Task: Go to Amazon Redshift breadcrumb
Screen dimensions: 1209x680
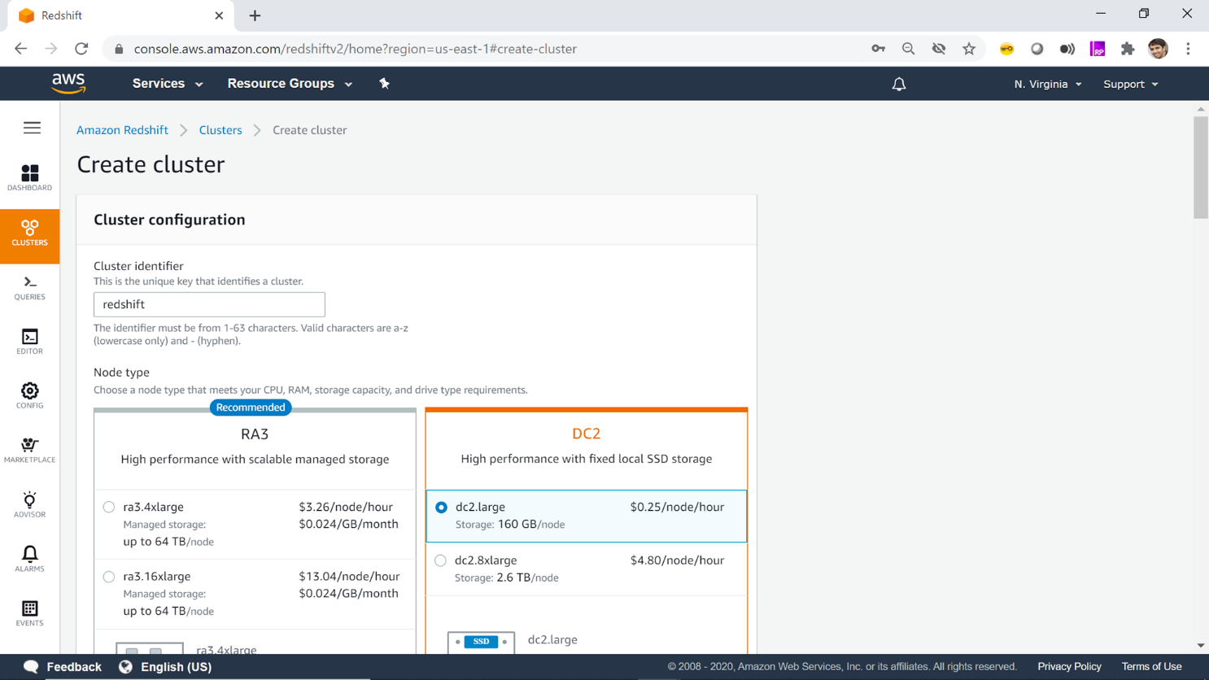Action: [x=122, y=130]
